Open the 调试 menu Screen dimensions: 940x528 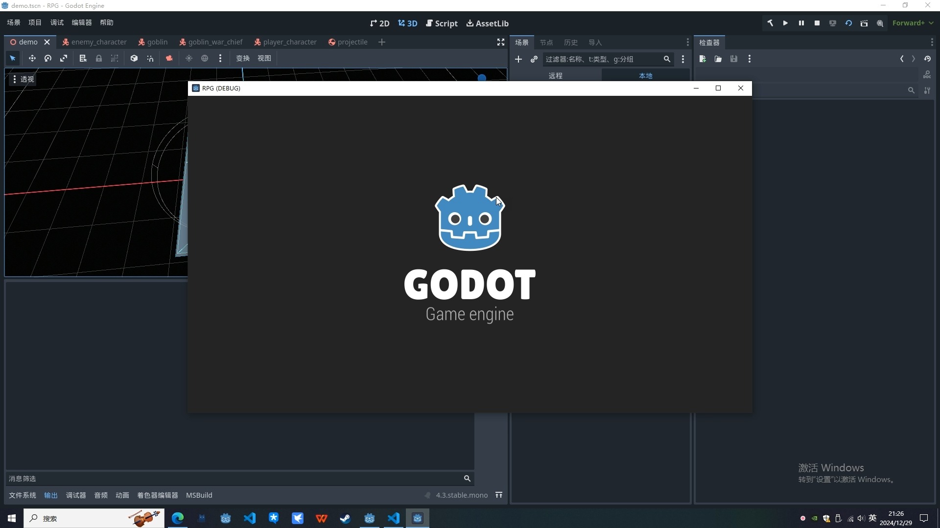pyautogui.click(x=57, y=22)
